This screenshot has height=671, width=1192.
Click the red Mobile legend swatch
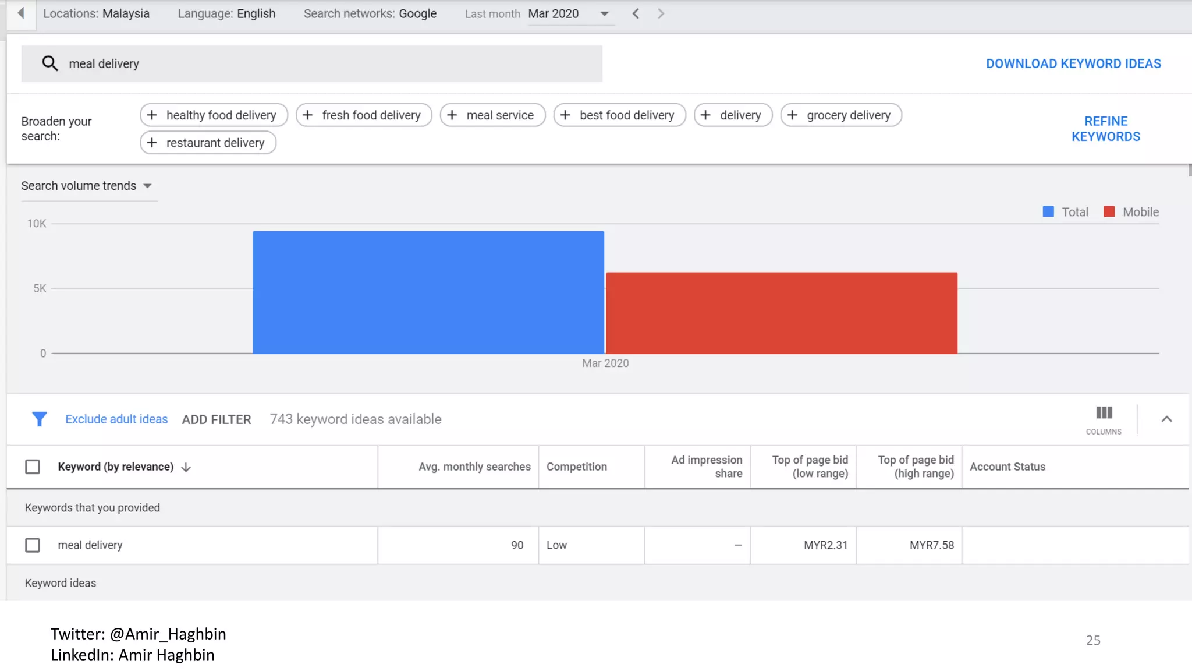(x=1109, y=212)
